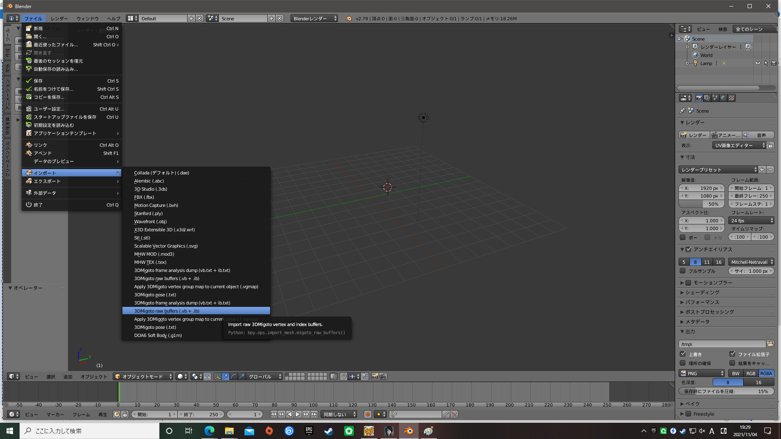Enable the 場所の確保 checkbox

point(683,363)
